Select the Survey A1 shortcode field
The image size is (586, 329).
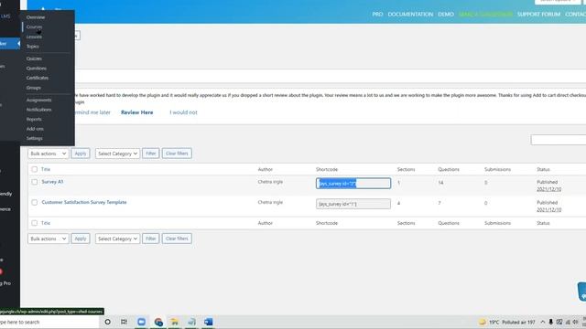pyautogui.click(x=353, y=183)
